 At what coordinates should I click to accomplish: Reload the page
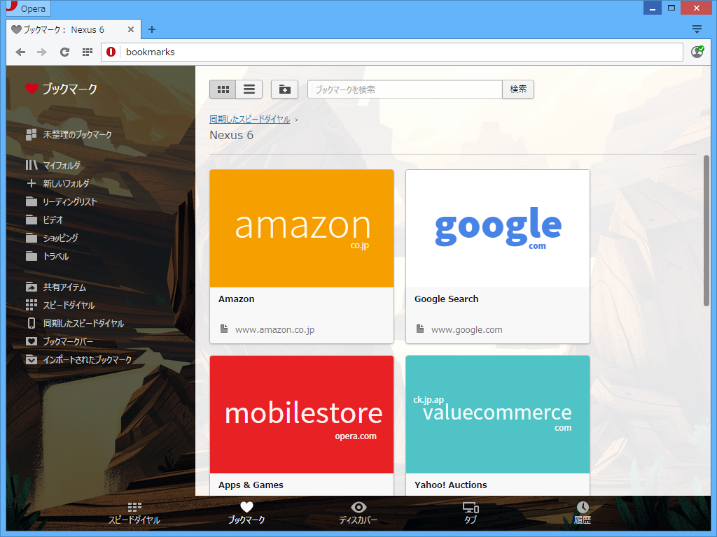[65, 52]
